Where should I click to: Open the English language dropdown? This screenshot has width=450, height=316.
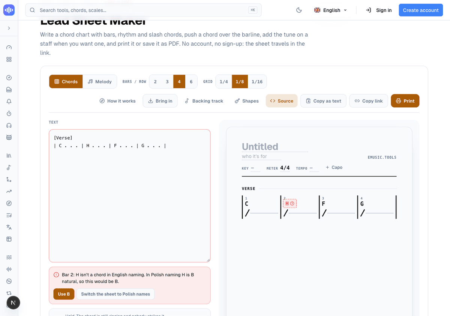330,10
